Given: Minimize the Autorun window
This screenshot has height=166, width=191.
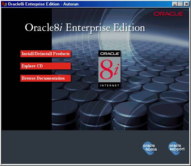Looking at the screenshot, I should (175, 4).
